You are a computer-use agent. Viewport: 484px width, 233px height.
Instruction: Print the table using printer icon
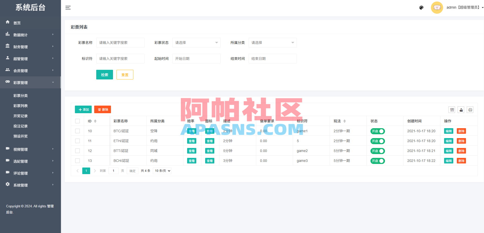[x=470, y=110]
